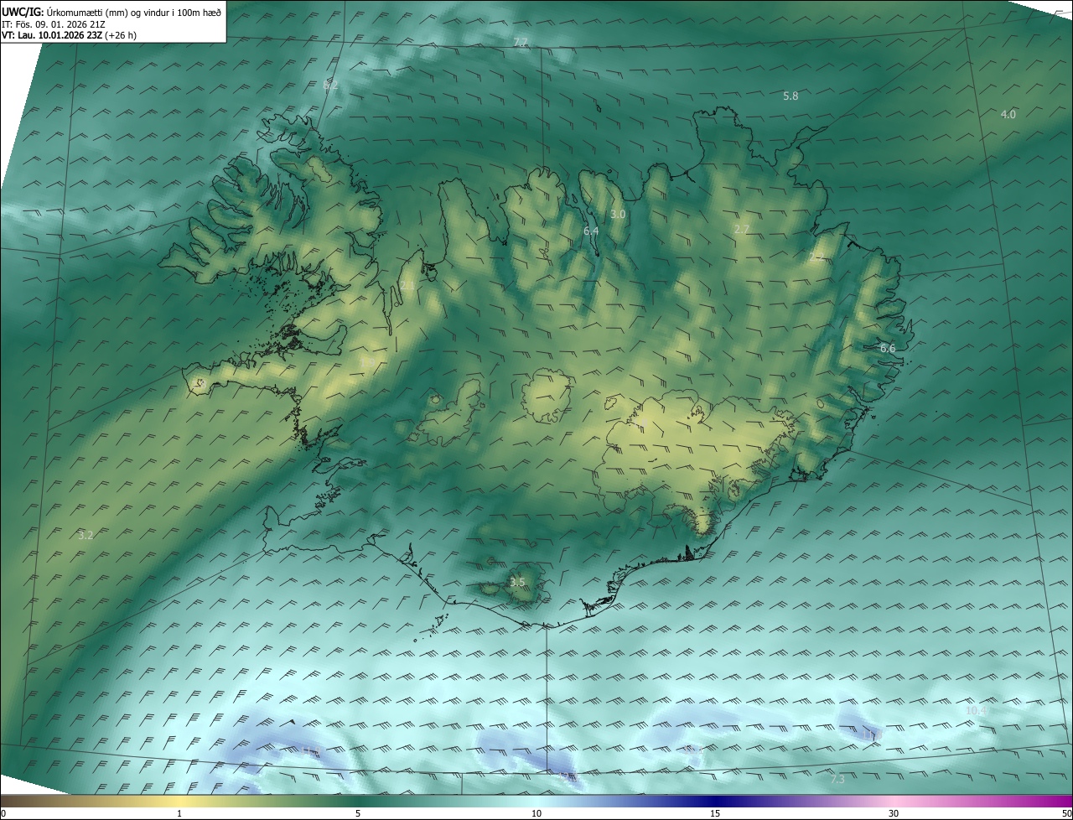
Task: Click the 7.3 value near the bottom right
Action: point(837,780)
